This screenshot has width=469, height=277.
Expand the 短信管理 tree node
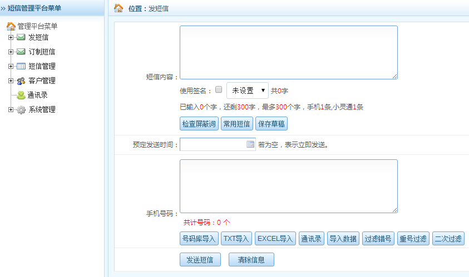11,66
